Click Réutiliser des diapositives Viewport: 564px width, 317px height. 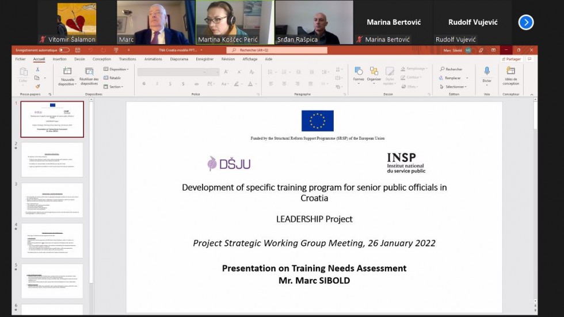click(89, 76)
